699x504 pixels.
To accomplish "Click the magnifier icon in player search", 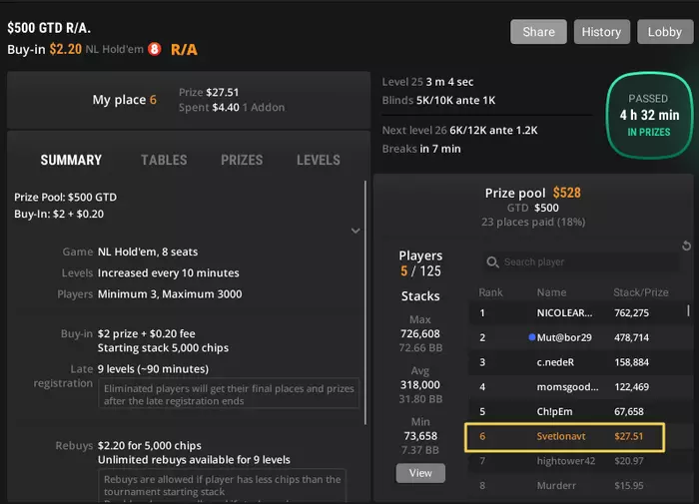I will (x=492, y=262).
